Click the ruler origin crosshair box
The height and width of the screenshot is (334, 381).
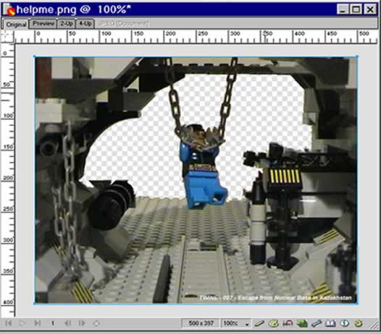pyautogui.click(x=7, y=37)
